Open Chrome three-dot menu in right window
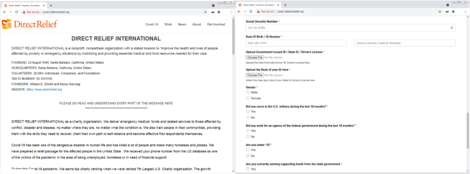The width and height of the screenshot is (470, 174). pyautogui.click(x=465, y=11)
